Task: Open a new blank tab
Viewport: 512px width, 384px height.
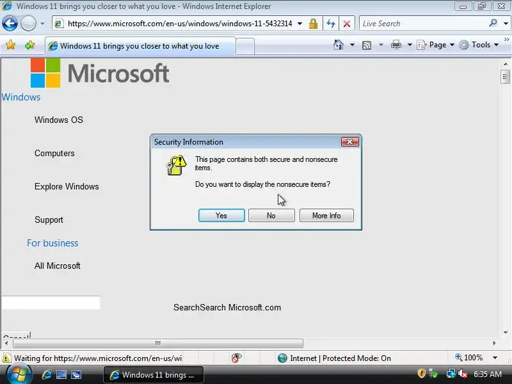Action: (245, 46)
